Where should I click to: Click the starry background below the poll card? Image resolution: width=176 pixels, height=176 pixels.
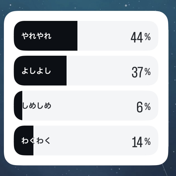[86, 171]
